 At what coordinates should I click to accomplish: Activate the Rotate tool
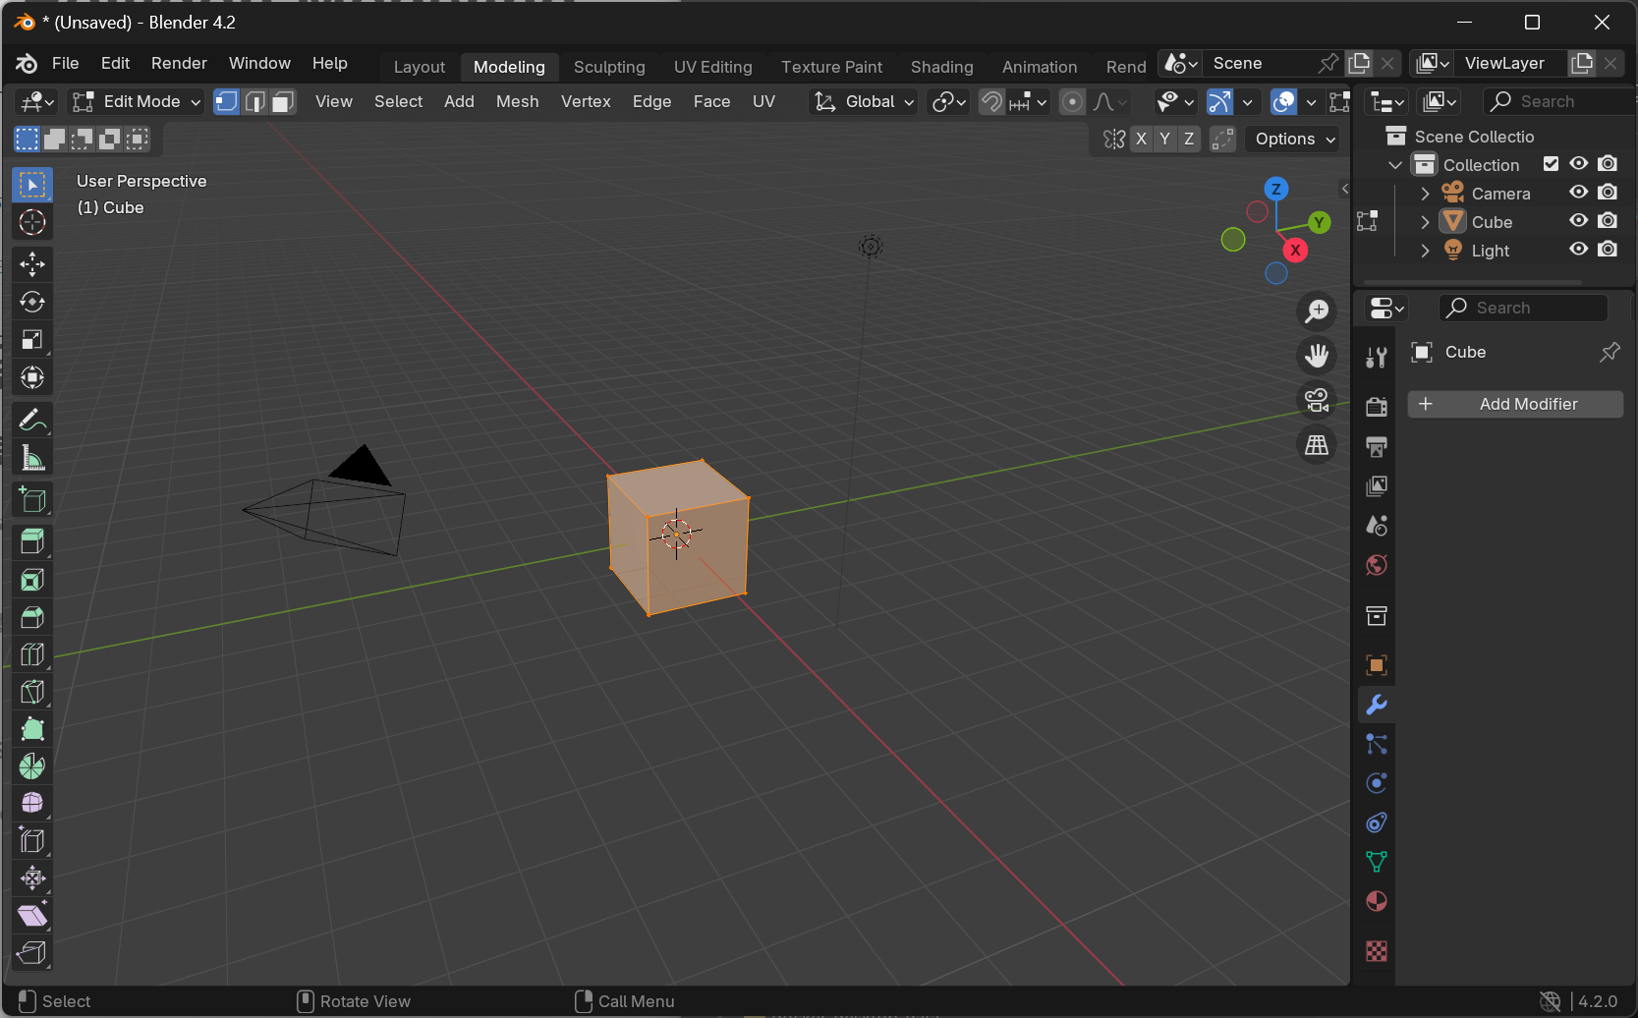pos(32,302)
